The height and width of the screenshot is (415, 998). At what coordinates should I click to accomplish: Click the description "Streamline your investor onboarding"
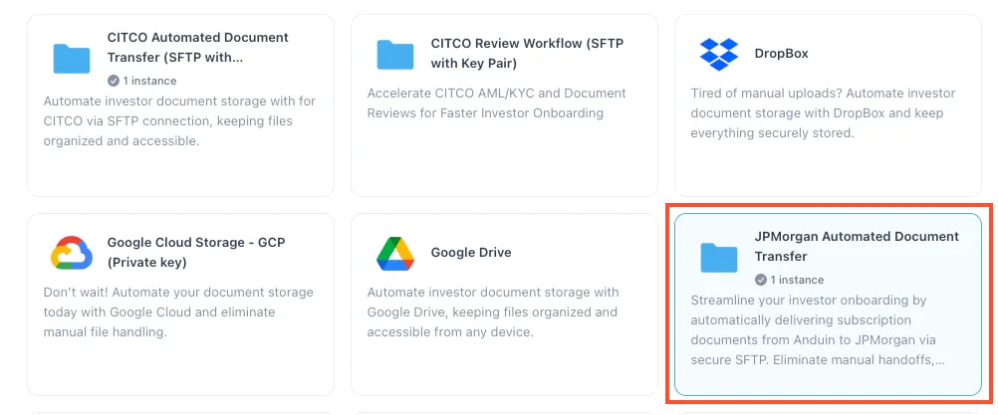pyautogui.click(x=818, y=329)
